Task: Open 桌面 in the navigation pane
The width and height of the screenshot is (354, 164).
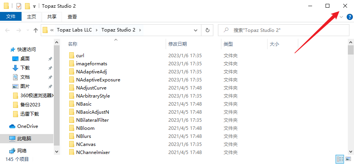Action: (x=25, y=59)
